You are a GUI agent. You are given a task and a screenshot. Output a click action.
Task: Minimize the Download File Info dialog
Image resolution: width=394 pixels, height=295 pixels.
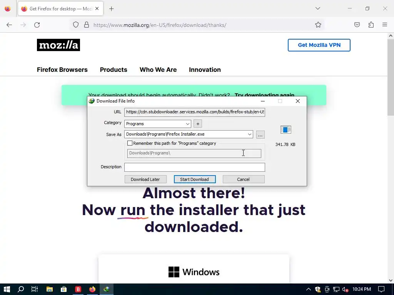pos(262,101)
